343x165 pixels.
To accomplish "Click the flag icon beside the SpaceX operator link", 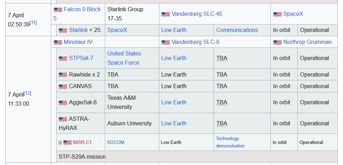I will click(277, 14).
